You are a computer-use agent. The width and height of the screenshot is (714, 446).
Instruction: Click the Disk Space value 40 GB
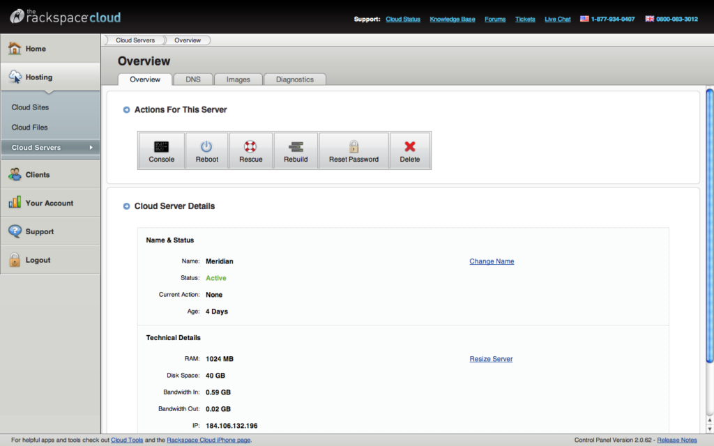click(215, 376)
